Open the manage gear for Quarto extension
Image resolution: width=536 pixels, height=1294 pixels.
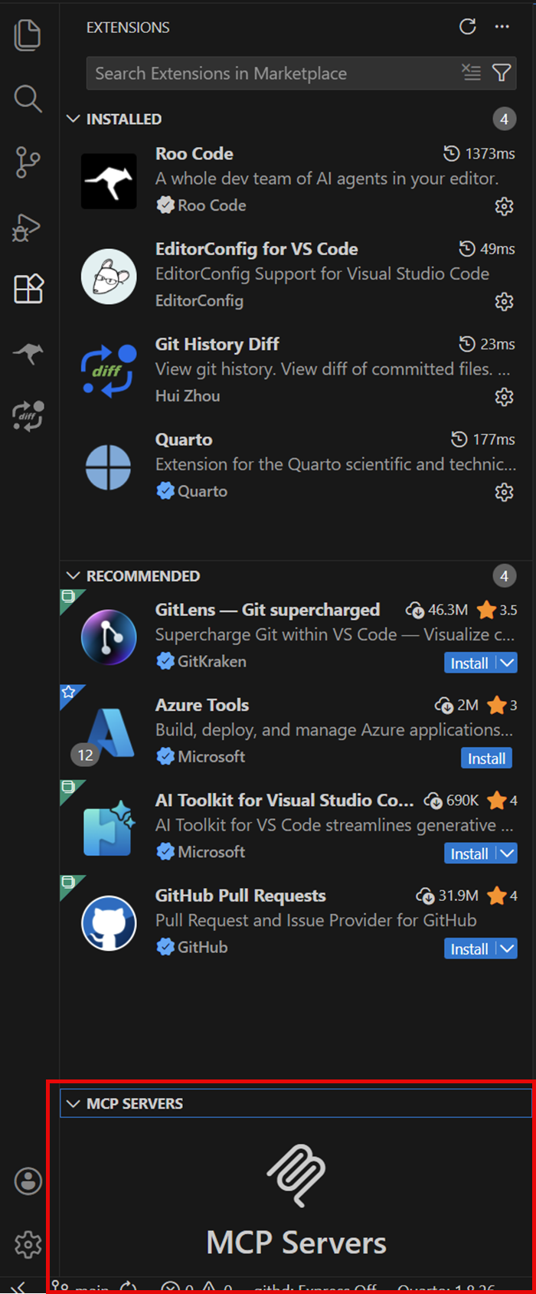[x=504, y=492]
